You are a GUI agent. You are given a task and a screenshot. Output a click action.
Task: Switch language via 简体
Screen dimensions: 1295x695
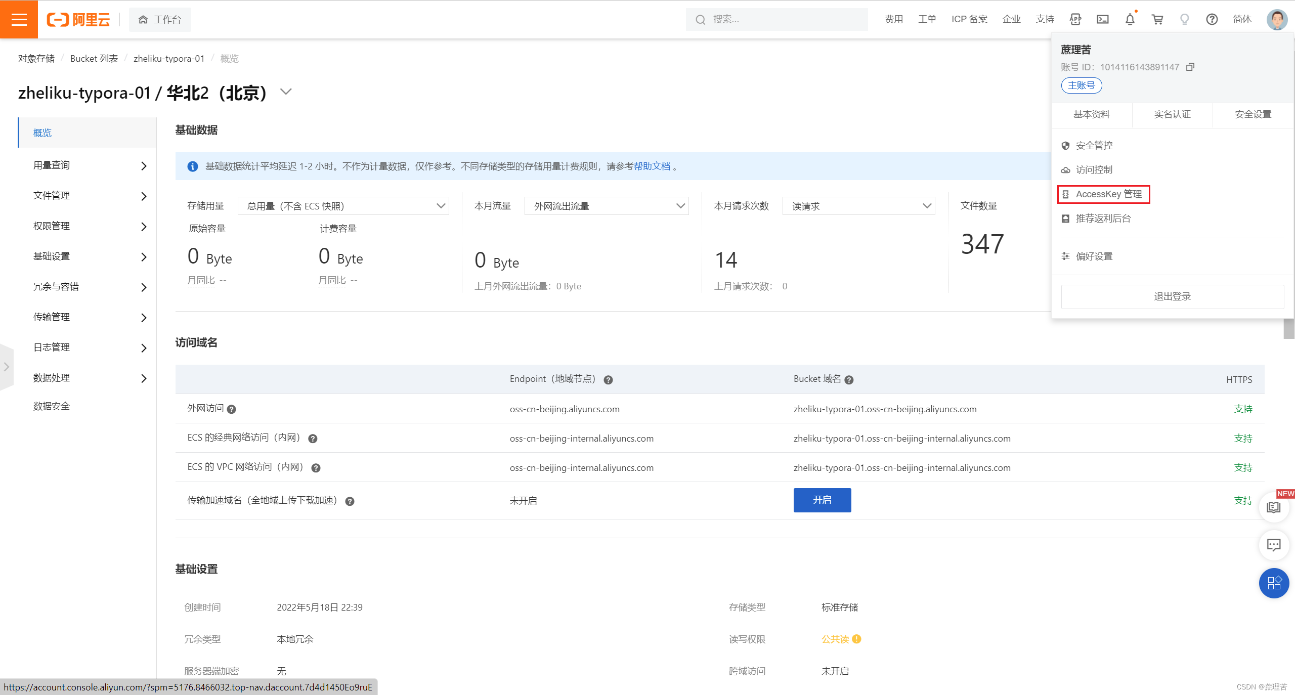(1242, 19)
